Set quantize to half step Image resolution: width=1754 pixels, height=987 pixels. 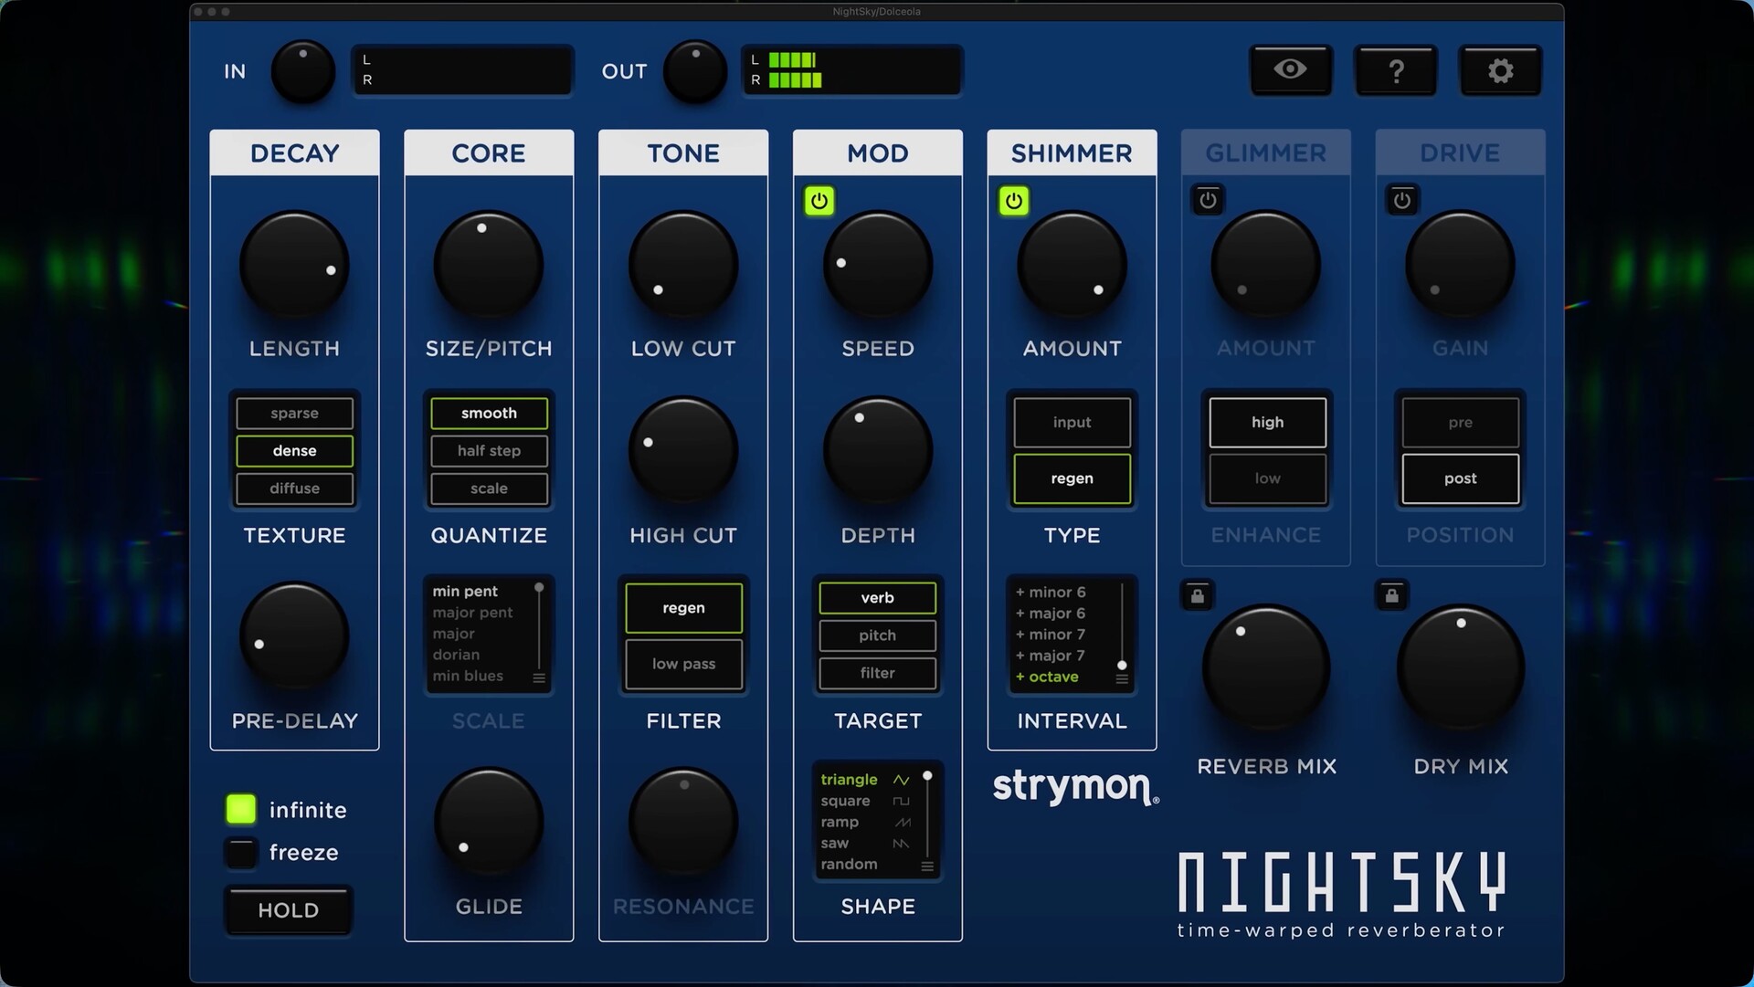489,451
